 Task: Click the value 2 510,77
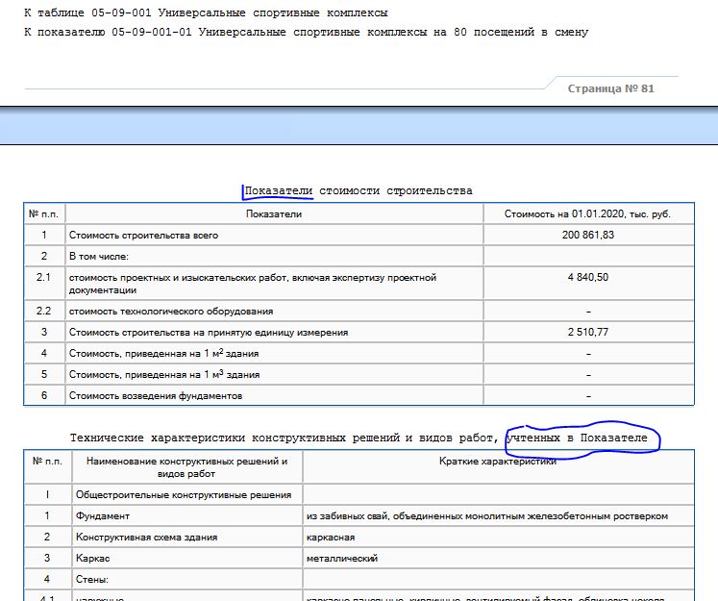click(x=588, y=332)
